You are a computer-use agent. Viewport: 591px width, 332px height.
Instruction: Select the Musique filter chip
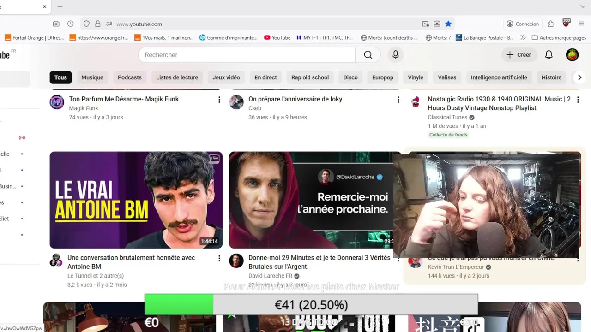(92, 77)
